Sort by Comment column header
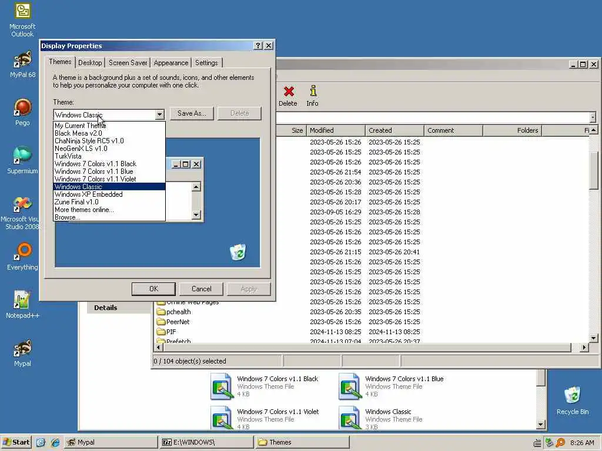The image size is (602, 451). tap(453, 130)
